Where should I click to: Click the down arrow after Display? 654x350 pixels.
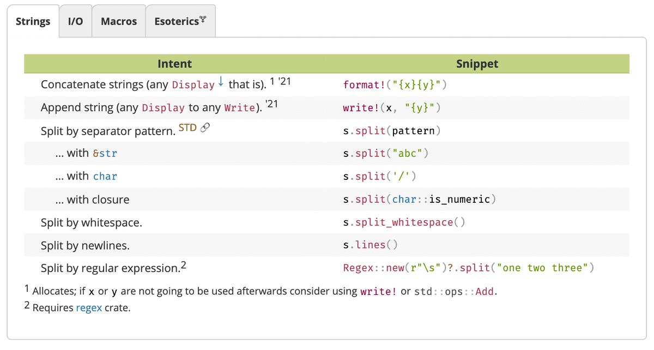pyautogui.click(x=221, y=82)
